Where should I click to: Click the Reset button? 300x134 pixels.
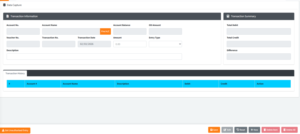(241, 130)
